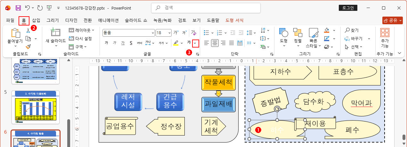Align text left in paragraph group
Screen dimensions: 407x147
pyautogui.click(x=207, y=43)
